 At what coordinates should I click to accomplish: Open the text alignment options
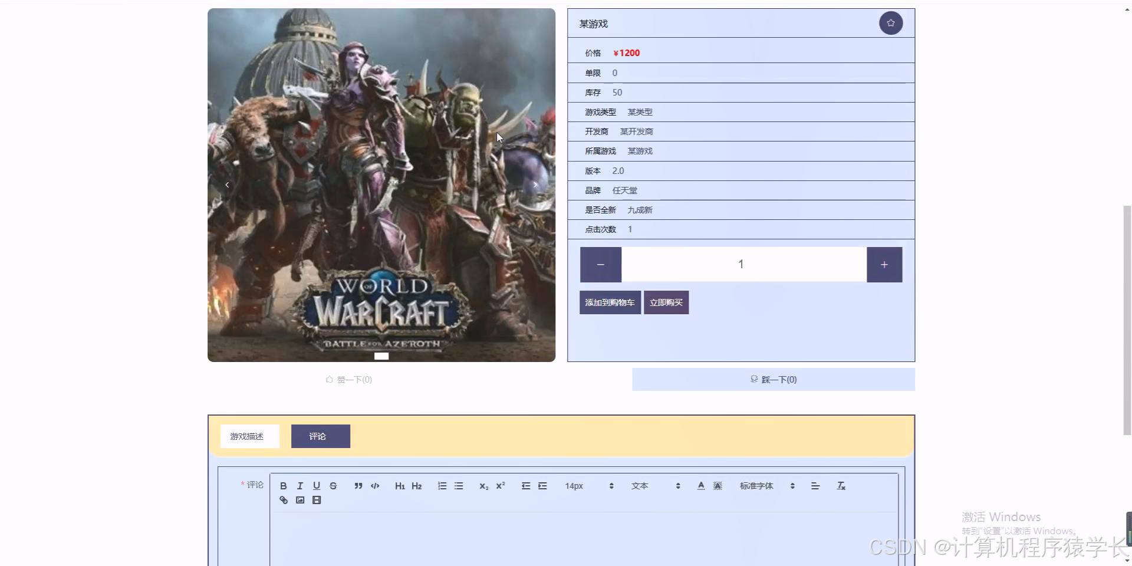click(815, 486)
